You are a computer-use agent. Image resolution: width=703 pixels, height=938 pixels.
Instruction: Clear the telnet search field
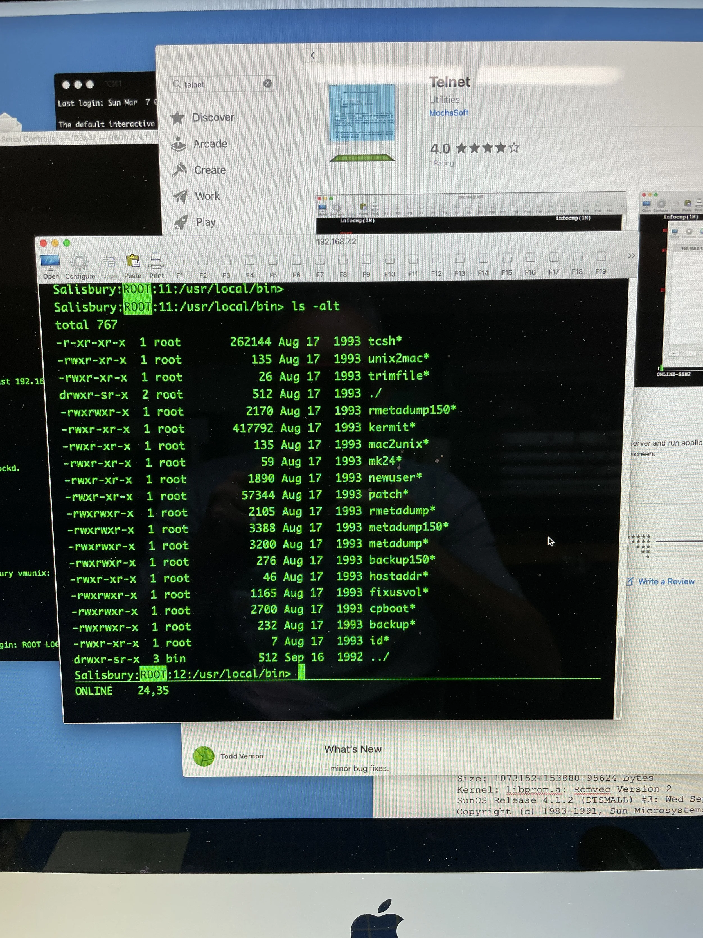coord(267,84)
